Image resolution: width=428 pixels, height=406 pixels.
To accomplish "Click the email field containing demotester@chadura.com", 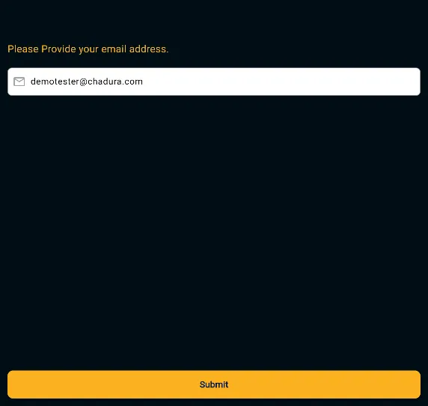I will (214, 81).
